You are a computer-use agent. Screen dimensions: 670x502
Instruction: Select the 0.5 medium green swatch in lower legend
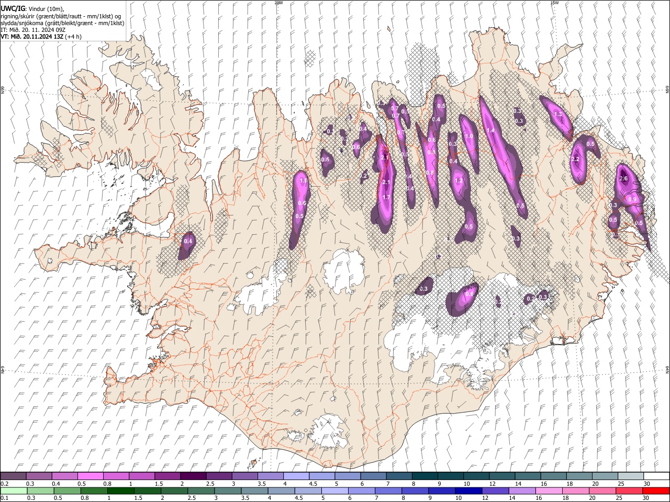pyautogui.click(x=67, y=491)
